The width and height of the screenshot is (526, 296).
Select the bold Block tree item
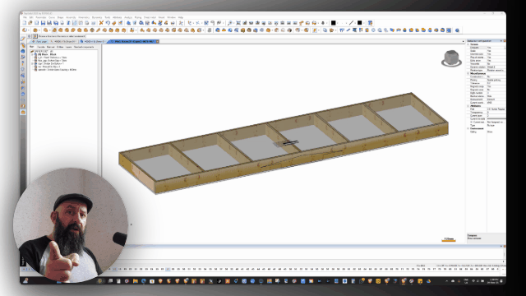point(47,54)
